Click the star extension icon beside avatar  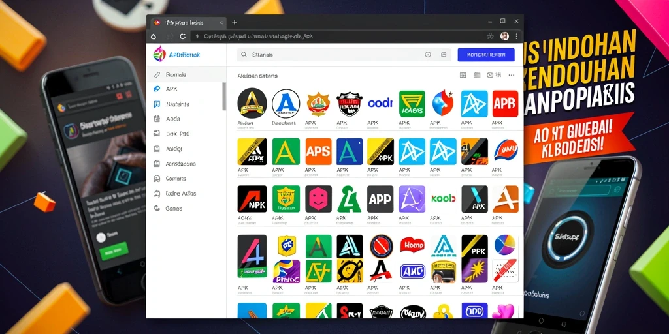tap(491, 37)
